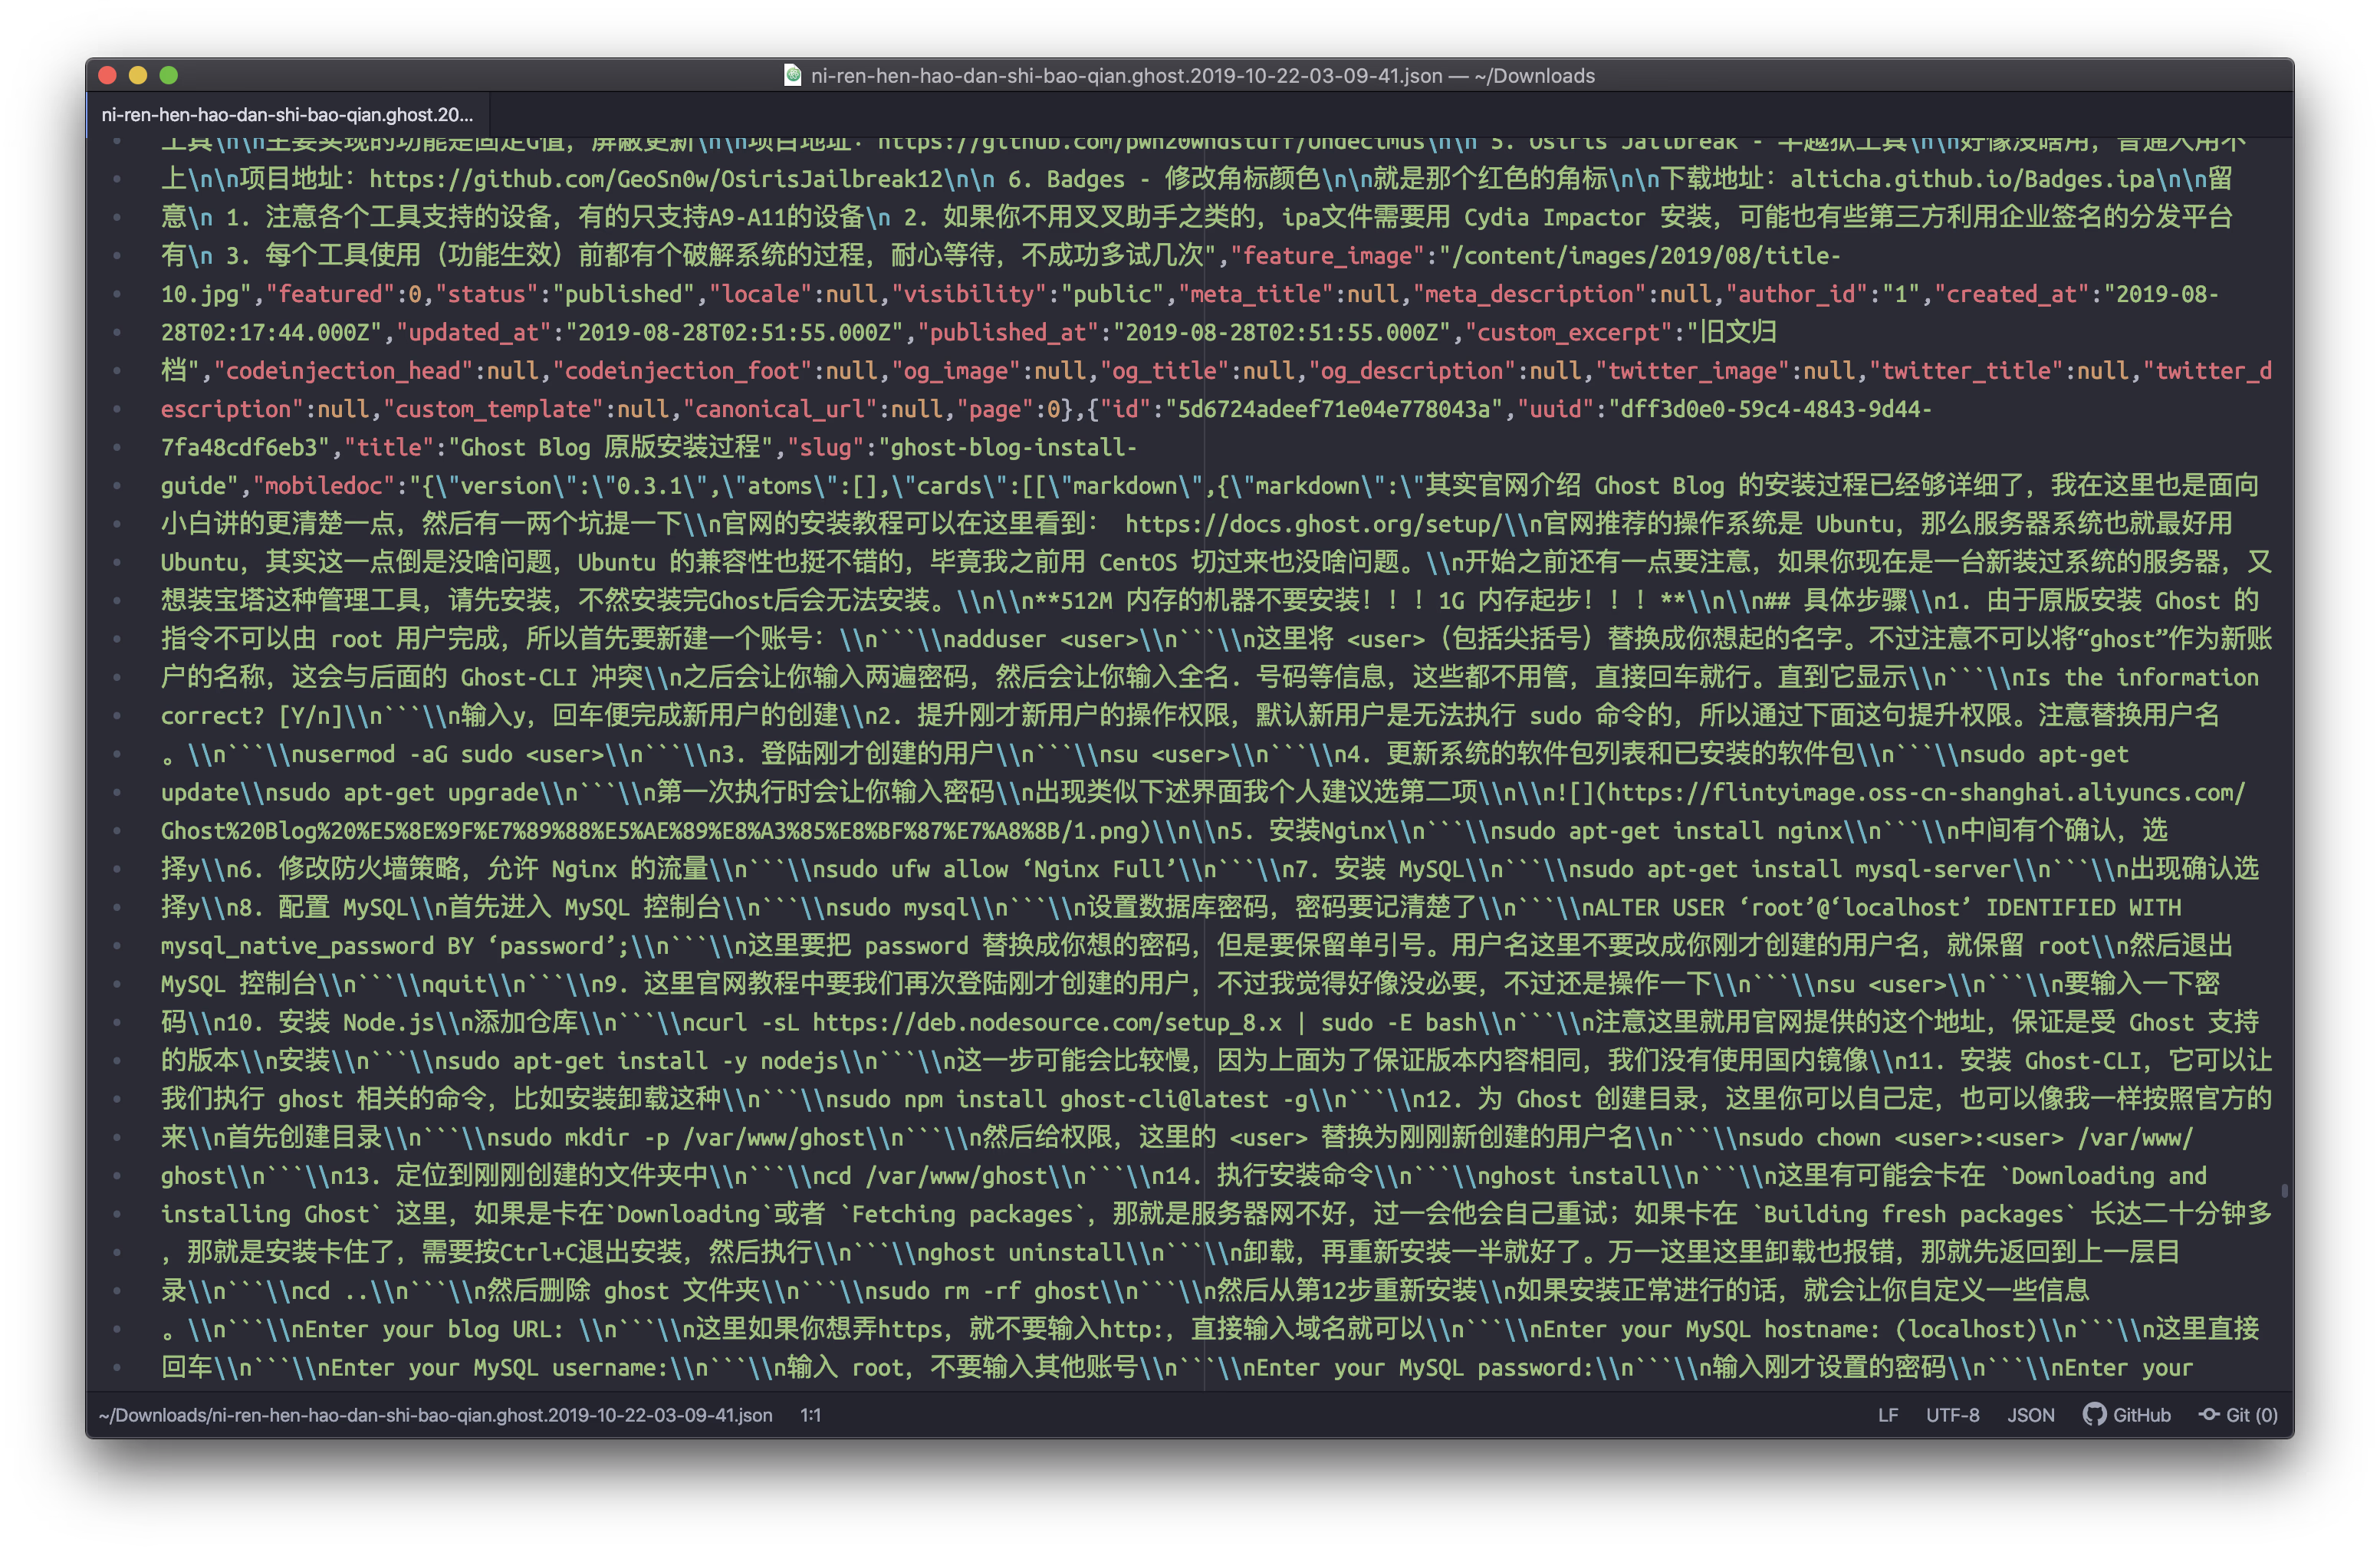The height and width of the screenshot is (1552, 2380).
Task: Open the JSON grammar selector
Action: [2030, 1414]
